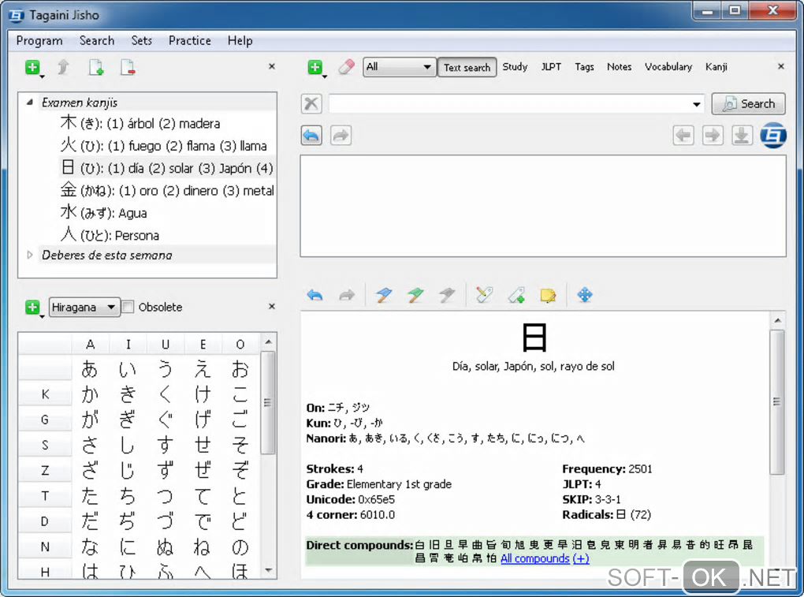Click the gray up arrow in sets toolbar
This screenshot has height=597, width=804.
click(x=63, y=67)
